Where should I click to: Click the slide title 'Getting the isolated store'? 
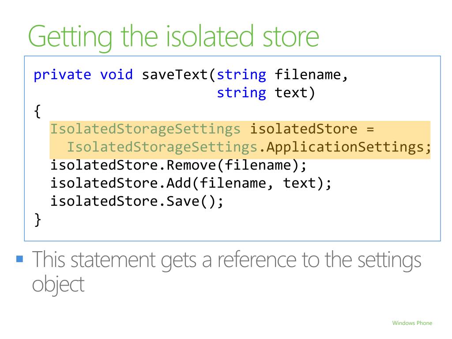point(173,37)
